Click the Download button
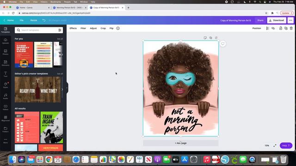Viewport: 296px width, 166px height. [277, 20]
